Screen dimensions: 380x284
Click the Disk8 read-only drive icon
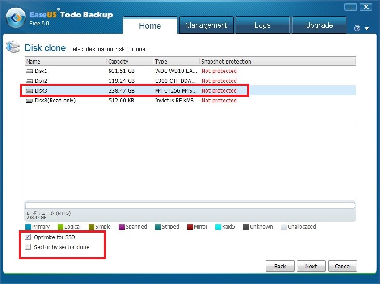(30, 101)
